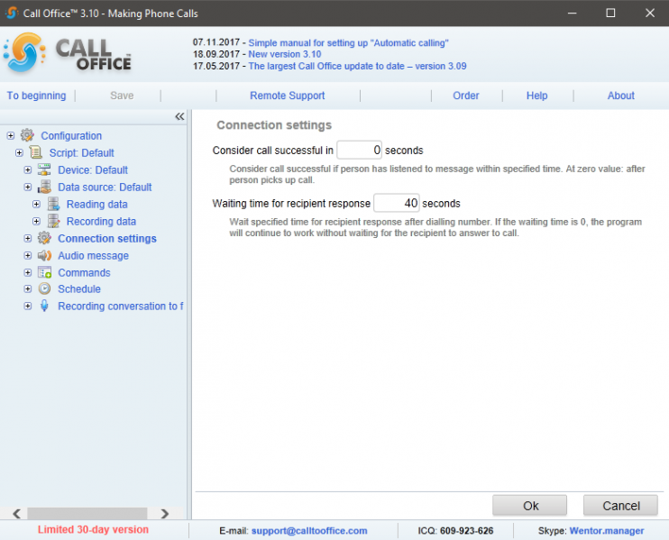Click the Consider call successful seconds field
Viewport: 669px width, 540px height.
pyautogui.click(x=359, y=150)
